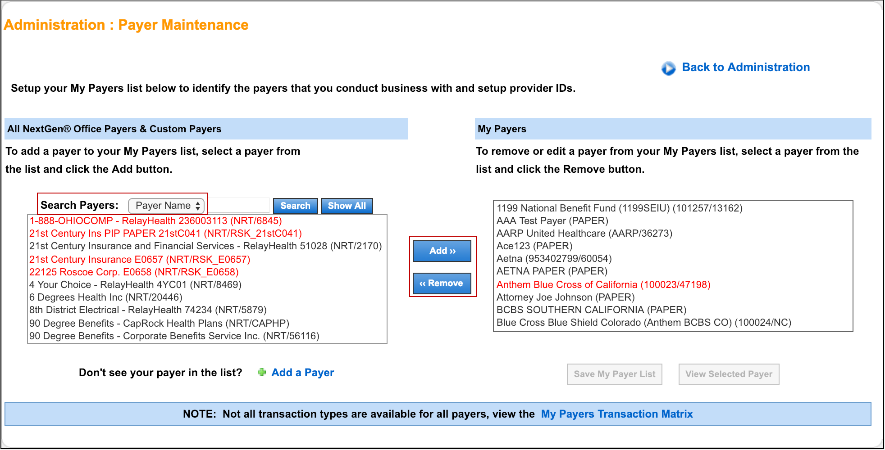Select 1199 National Benefit Fund in My Payers
This screenshot has height=450, width=885.
(673, 208)
